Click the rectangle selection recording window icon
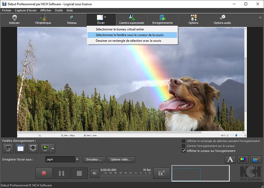The height and width of the screenshot is (188, 264). tap(8, 148)
